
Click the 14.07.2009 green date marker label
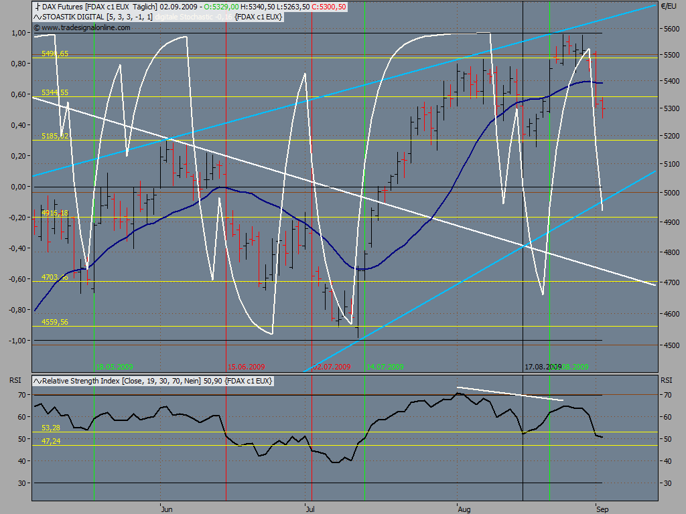point(385,367)
